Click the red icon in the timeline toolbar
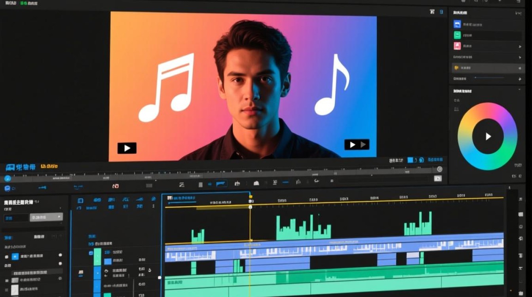Screen dimensions: 532x297 tap(115, 186)
